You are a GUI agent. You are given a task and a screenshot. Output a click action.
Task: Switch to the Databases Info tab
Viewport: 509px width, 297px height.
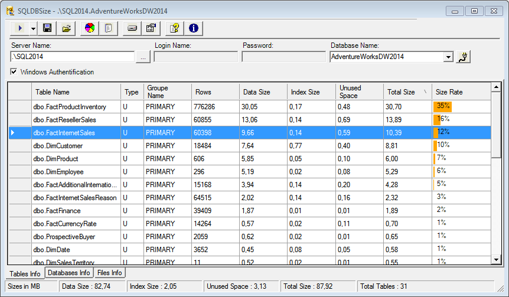[69, 273]
